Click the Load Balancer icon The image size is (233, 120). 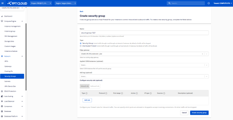2,101
